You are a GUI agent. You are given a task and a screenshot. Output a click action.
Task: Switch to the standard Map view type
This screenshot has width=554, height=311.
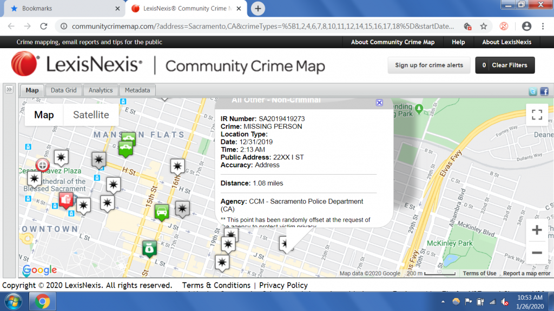[x=44, y=115]
